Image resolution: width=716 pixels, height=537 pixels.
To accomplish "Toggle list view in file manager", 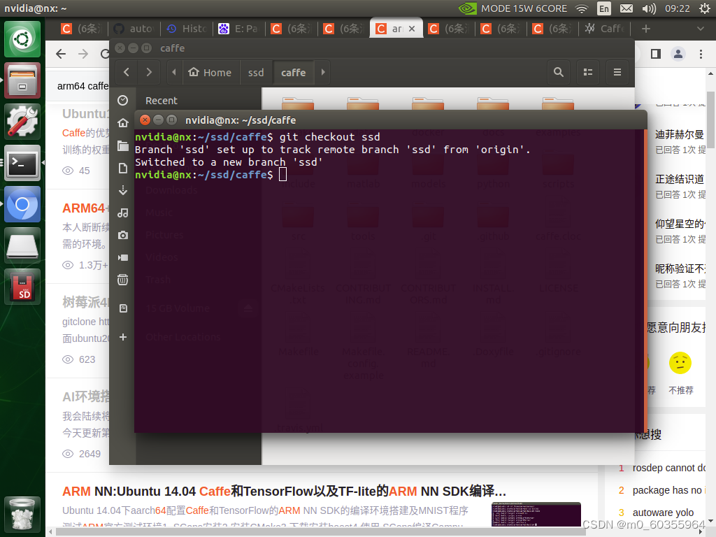I will coord(588,72).
